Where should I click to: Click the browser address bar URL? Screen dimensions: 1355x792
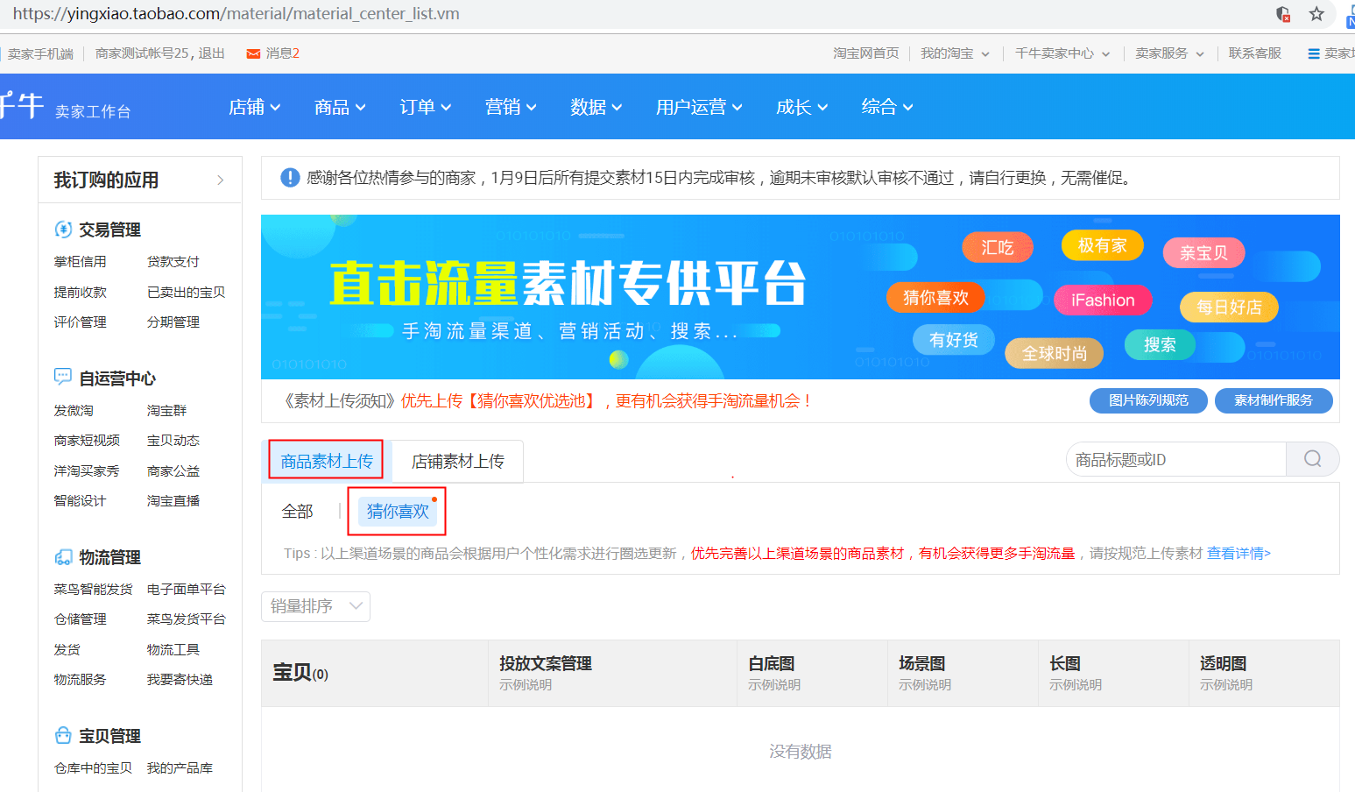236,14
